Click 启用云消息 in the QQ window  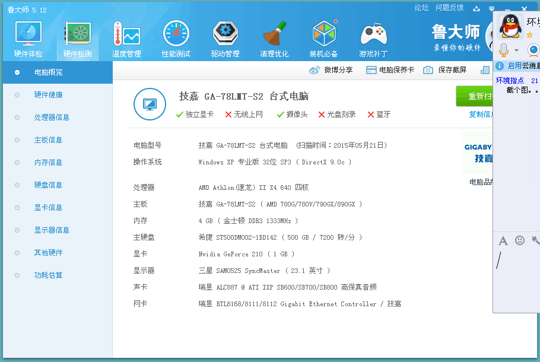pyautogui.click(x=523, y=66)
